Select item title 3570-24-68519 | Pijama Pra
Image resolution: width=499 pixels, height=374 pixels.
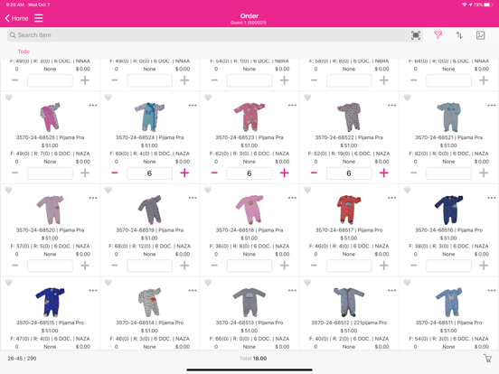(149, 230)
